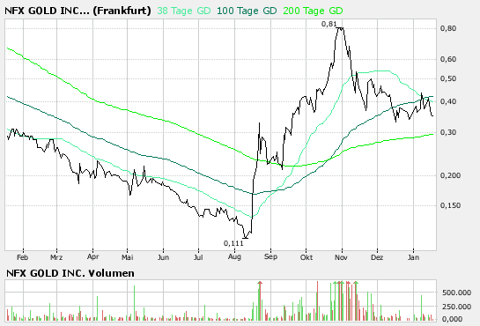
Task: Click the '0,30' price axis label
Action: coord(448,132)
